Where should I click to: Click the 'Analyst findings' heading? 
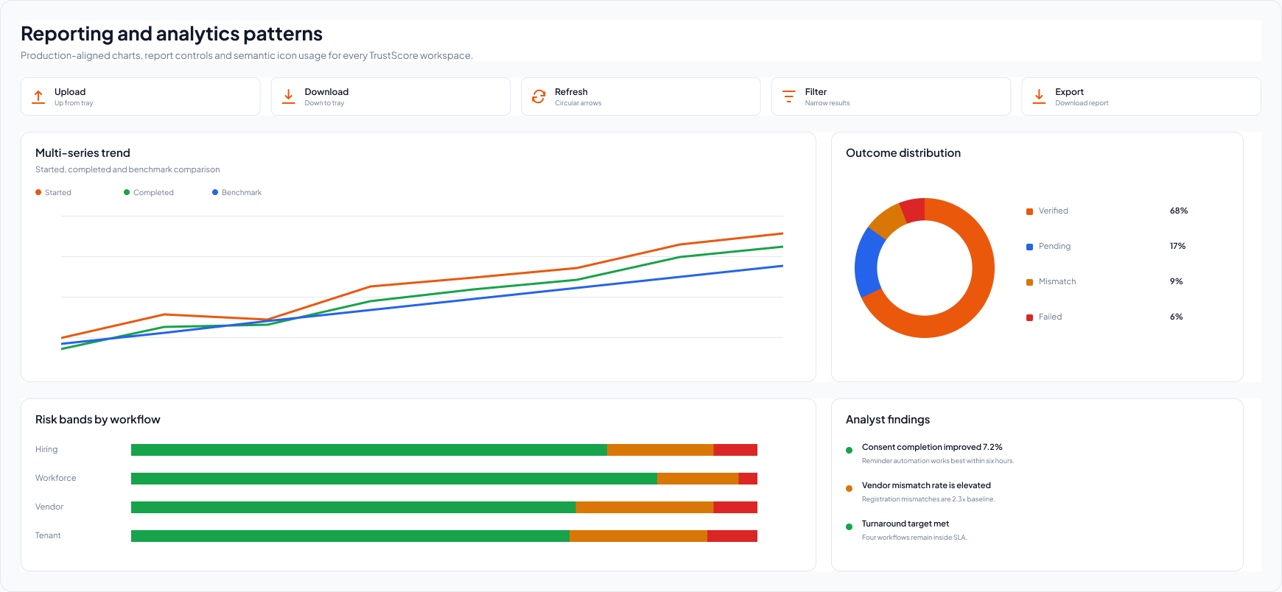[888, 420]
